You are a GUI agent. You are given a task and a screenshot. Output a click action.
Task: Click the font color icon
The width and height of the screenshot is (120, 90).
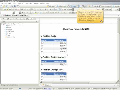pyautogui.click(x=31, y=13)
